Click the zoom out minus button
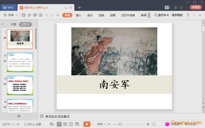Screen dimensions: 205x128 pyautogui.click(x=109, y=124)
